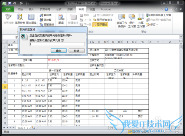Viewport: 185px width, 136px height.
Task: Toggle the highlighted 显示墨迹 button
Action: click(100, 24)
